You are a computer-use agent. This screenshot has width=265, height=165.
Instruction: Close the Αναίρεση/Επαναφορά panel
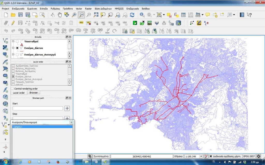pyautogui.click(x=71, y=122)
